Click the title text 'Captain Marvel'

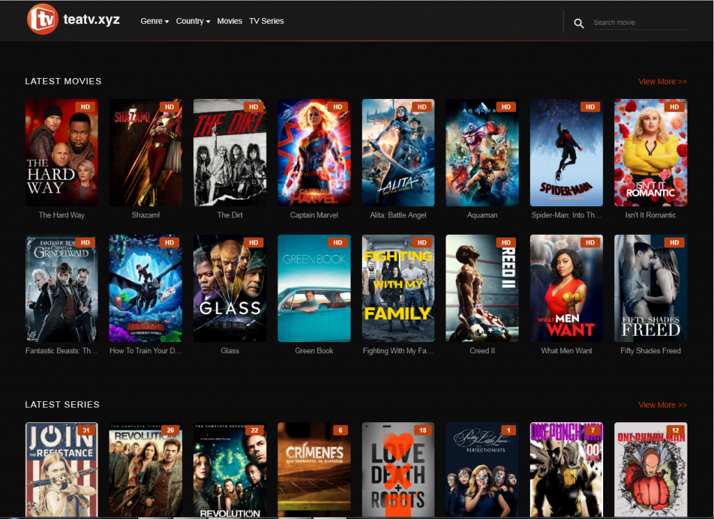click(314, 215)
